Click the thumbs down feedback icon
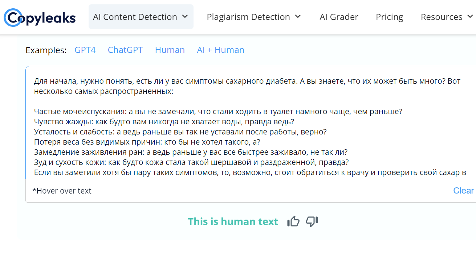476x270 pixels. [312, 221]
